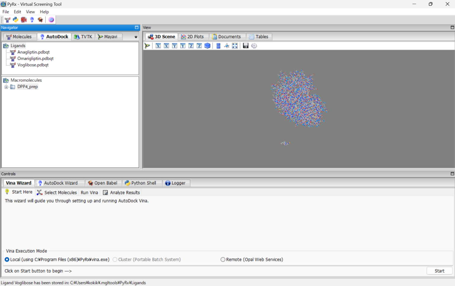
Task: Open the Python logo toolbar icon
Action: point(15,20)
